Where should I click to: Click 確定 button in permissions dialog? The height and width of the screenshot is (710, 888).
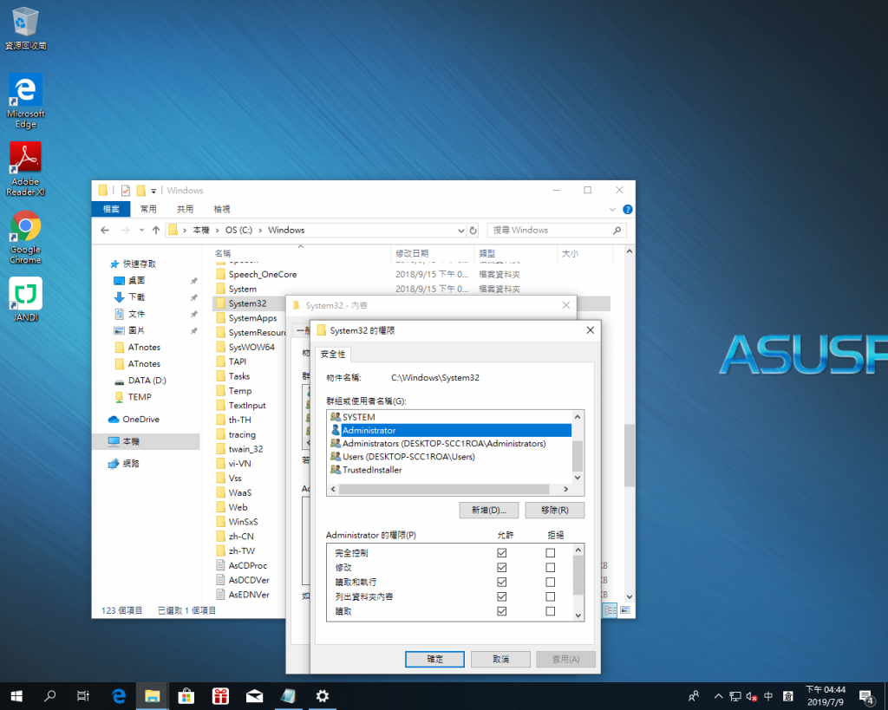[435, 659]
